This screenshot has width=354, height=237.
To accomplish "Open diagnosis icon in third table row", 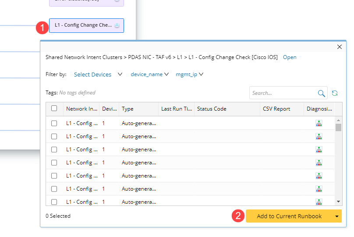I will (319, 150).
